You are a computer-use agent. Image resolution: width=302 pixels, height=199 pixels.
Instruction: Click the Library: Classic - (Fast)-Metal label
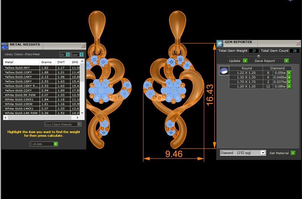[22, 54]
